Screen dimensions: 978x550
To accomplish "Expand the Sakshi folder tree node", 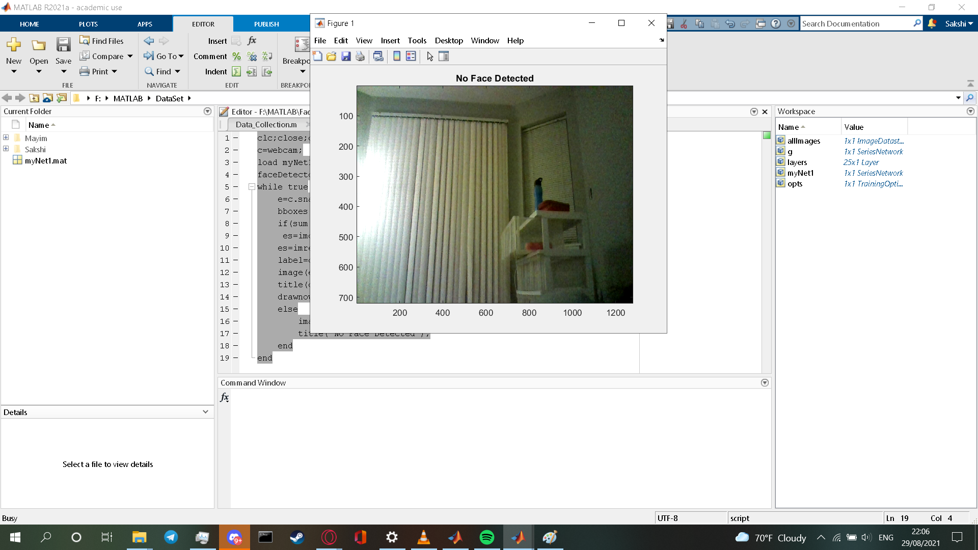I will click(x=6, y=149).
